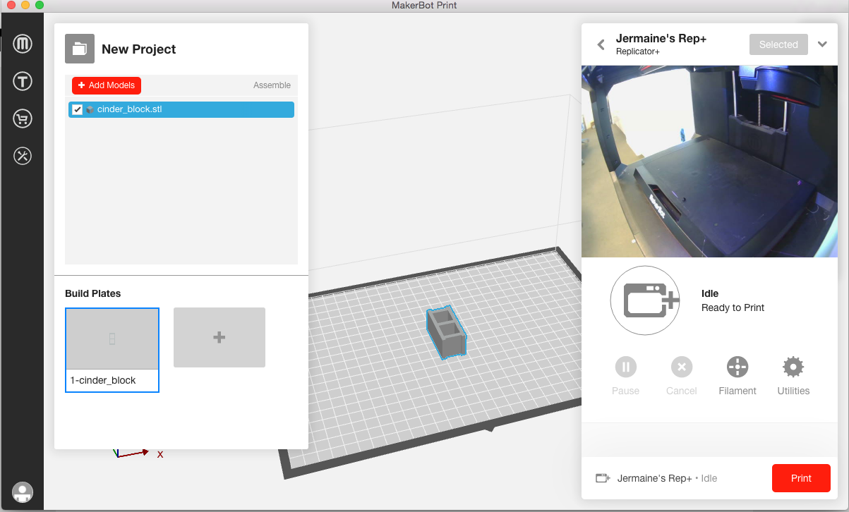
Task: Click the New Project title
Action: [x=139, y=49]
